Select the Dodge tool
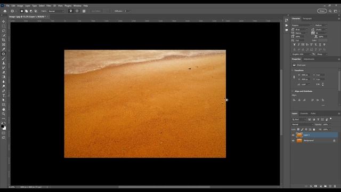Screen dimensions: 341x192 tap(4, 86)
